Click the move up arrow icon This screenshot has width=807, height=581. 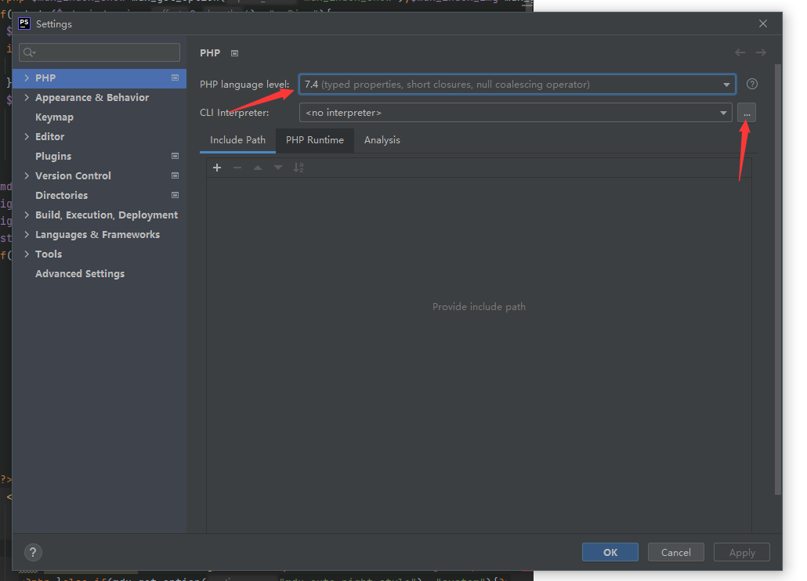click(x=257, y=167)
